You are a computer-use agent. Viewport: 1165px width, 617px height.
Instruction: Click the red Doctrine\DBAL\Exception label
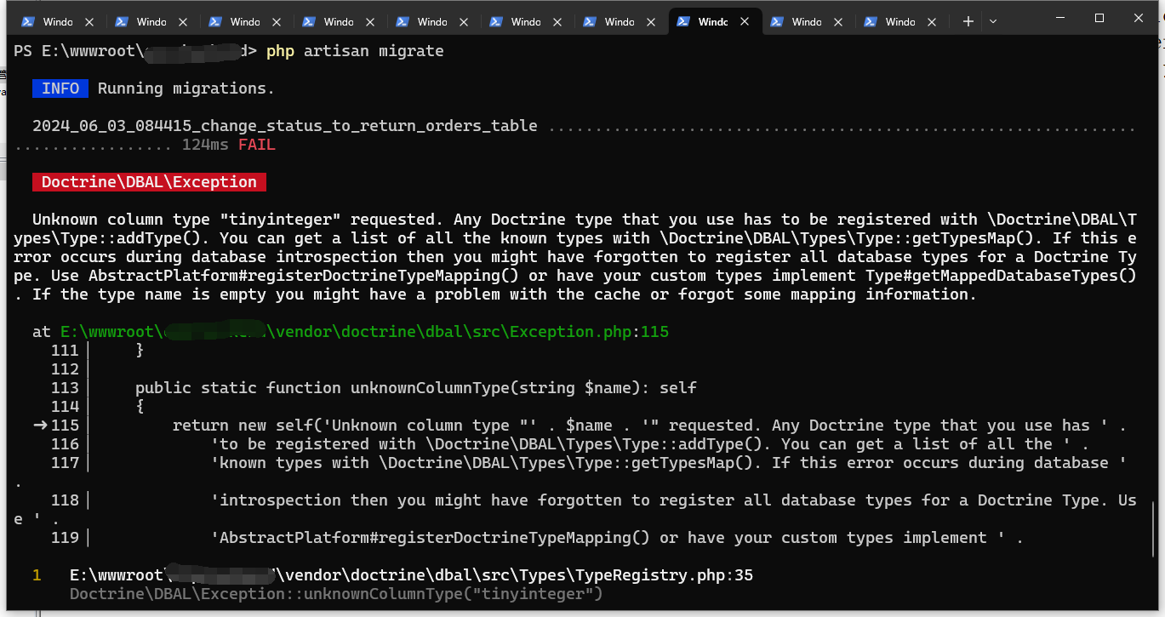click(x=149, y=182)
